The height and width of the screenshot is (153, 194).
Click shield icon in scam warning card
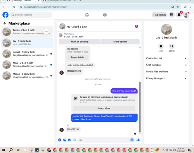(x=75, y=98)
